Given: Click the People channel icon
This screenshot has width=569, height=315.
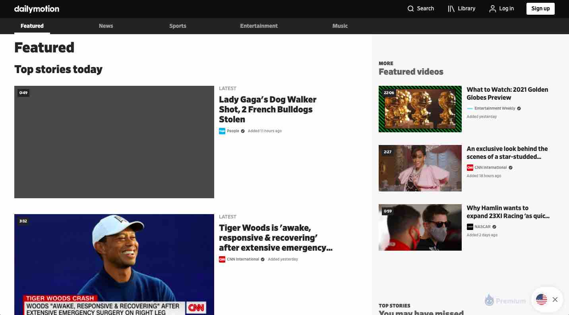Looking at the screenshot, I should 222,131.
